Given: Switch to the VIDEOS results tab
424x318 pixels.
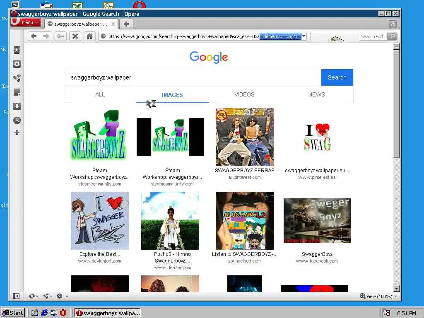Looking at the screenshot, I should click(x=244, y=95).
